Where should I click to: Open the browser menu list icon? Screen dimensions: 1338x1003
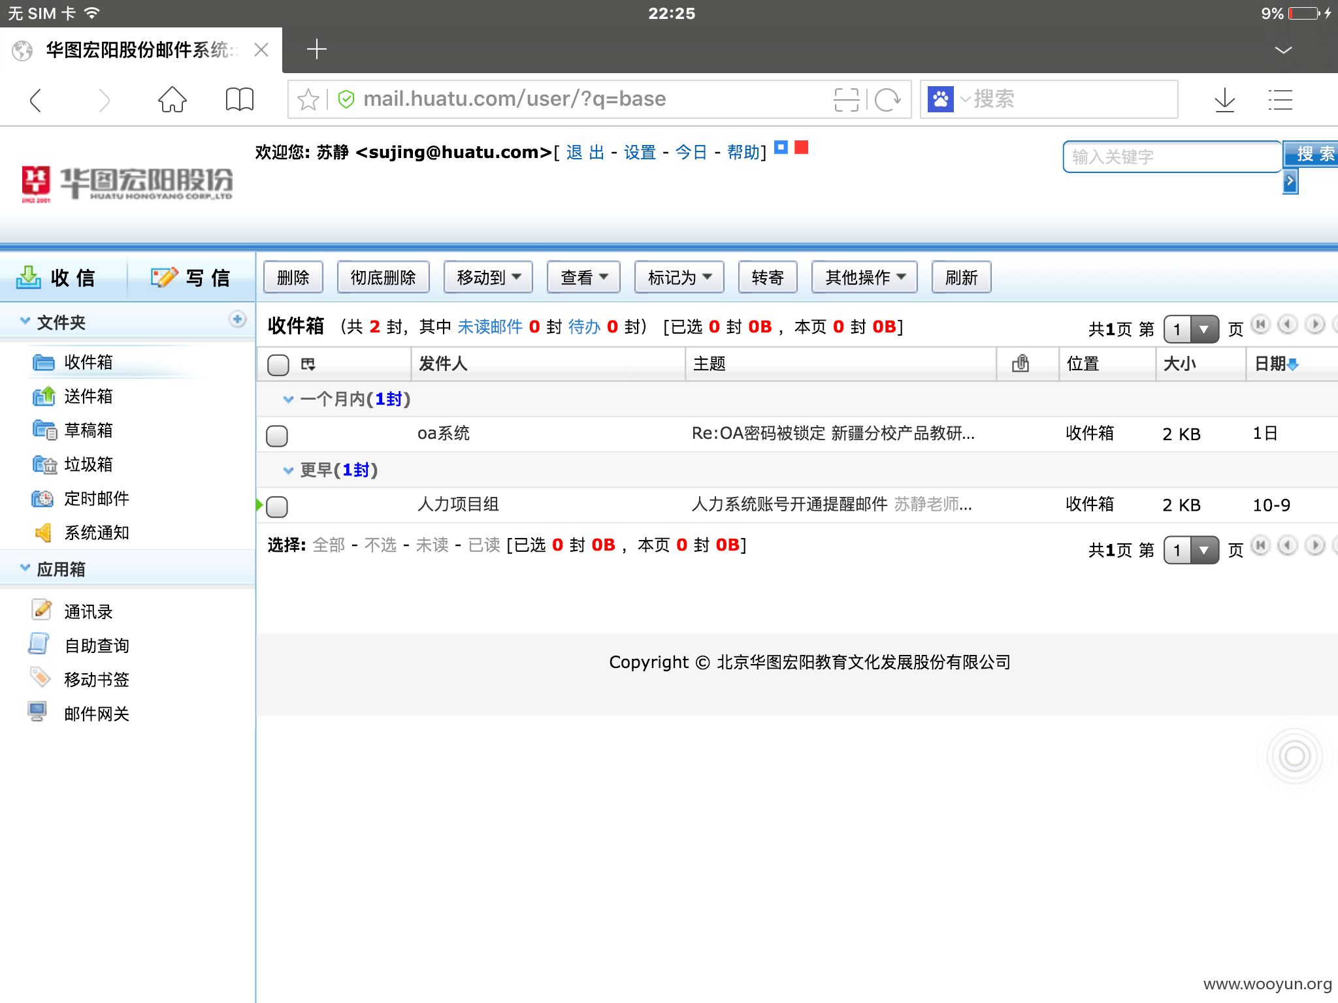[1281, 100]
